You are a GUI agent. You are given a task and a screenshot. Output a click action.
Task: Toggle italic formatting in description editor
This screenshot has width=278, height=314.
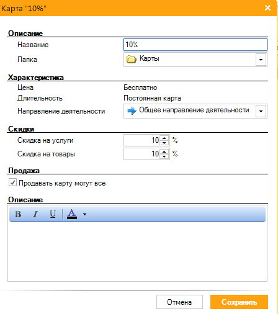click(x=35, y=214)
